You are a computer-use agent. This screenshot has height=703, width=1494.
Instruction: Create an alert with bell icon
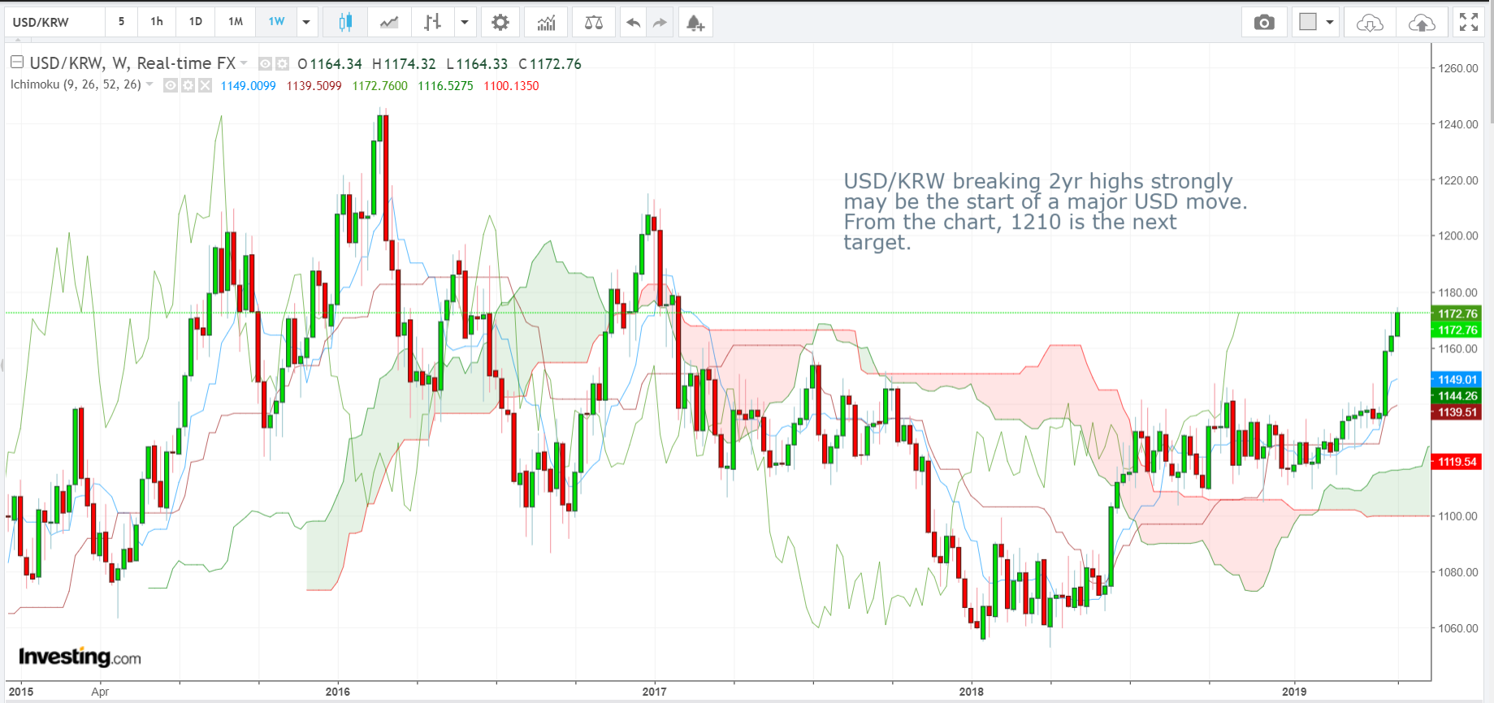coord(695,22)
